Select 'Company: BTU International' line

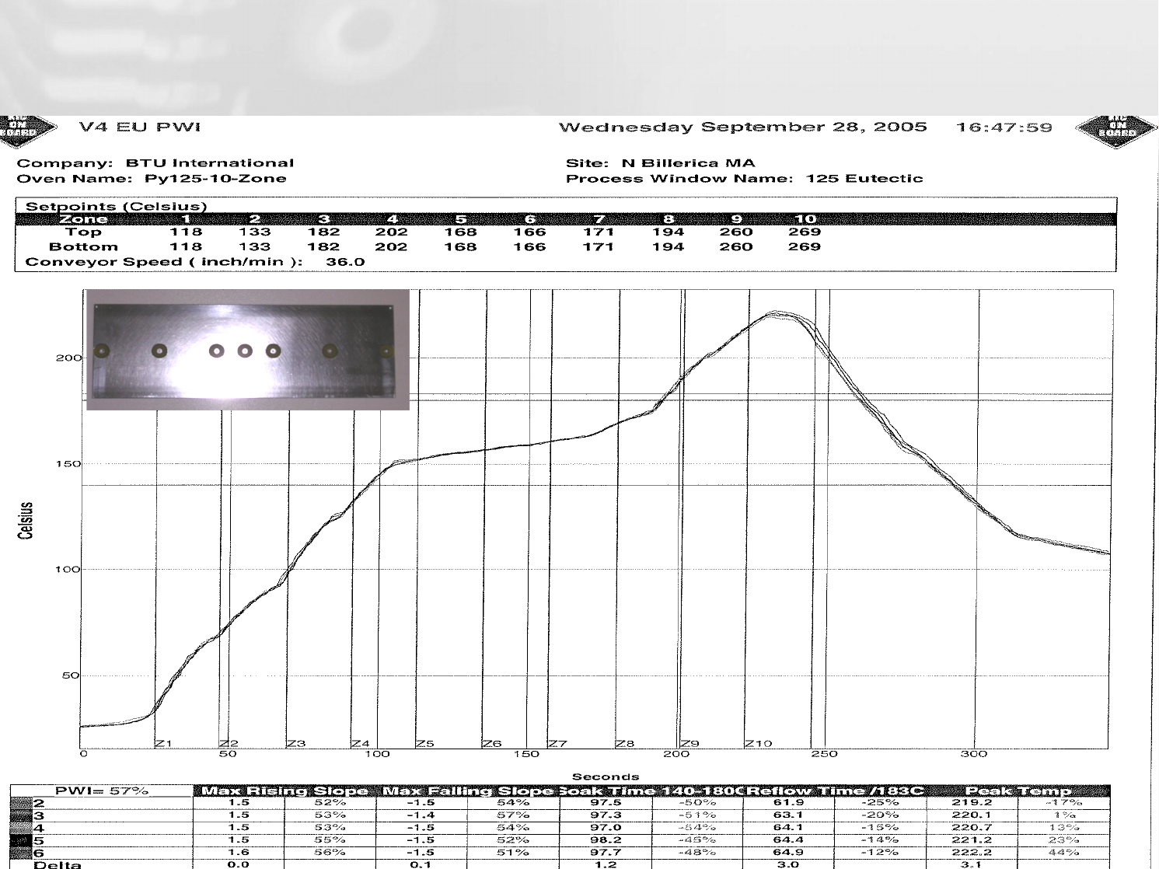click(155, 163)
